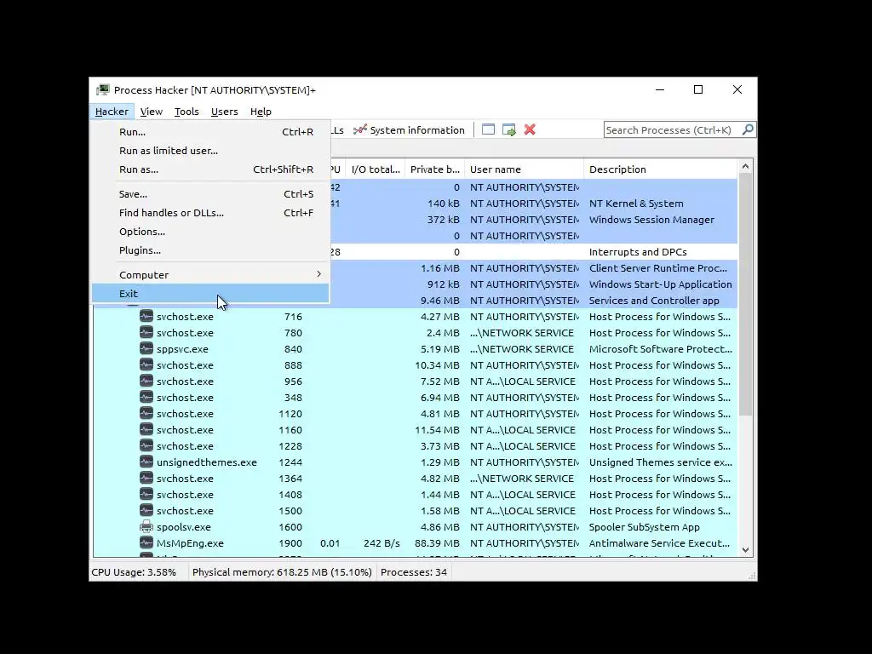Sort by the User name column

click(x=525, y=169)
